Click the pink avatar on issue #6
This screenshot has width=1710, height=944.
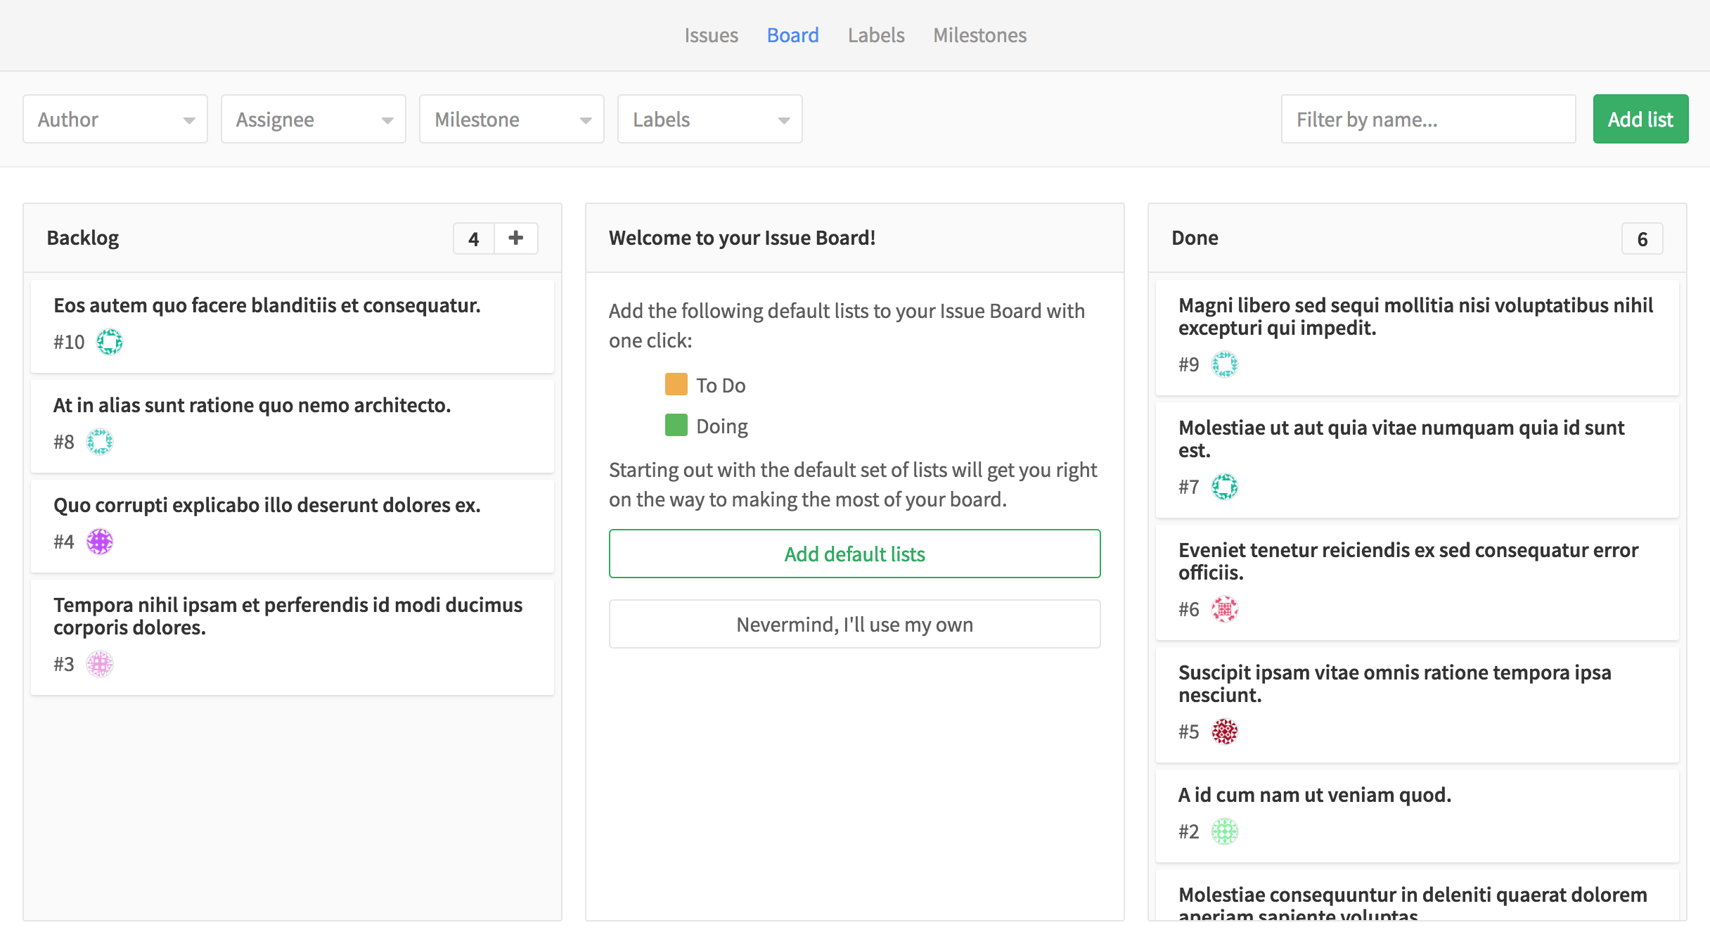(x=1224, y=609)
